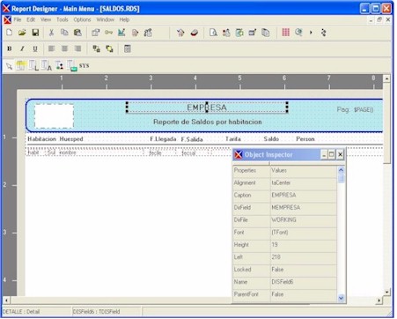The width and height of the screenshot is (397, 319).
Task: Click the Name value DISField6
Action: point(304,282)
